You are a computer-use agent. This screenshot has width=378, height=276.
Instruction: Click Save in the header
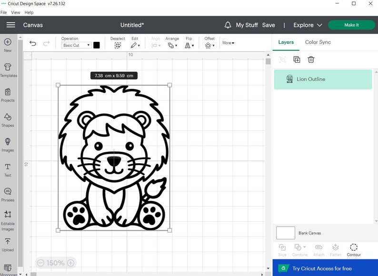[x=269, y=25]
